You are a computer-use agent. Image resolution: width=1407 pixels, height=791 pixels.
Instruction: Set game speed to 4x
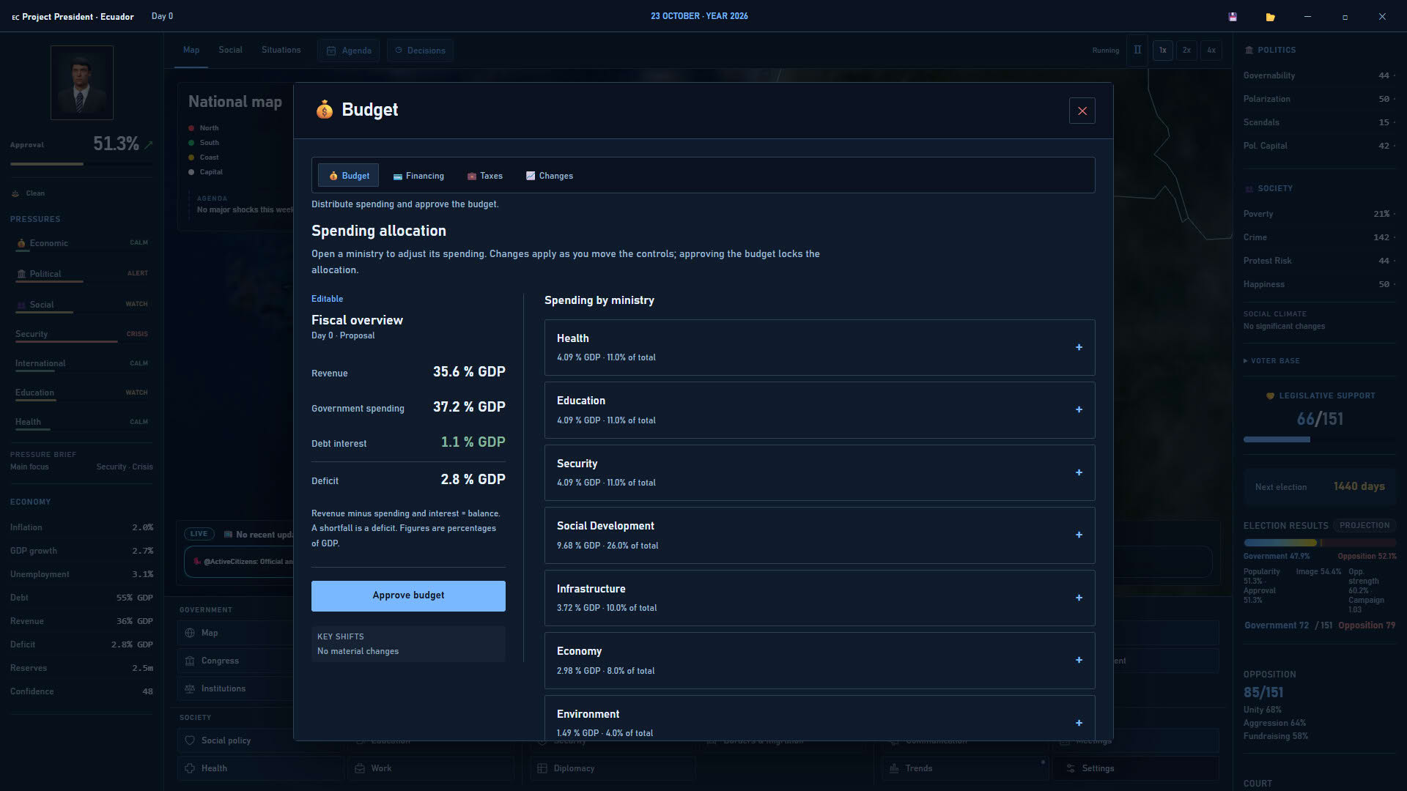(1211, 50)
